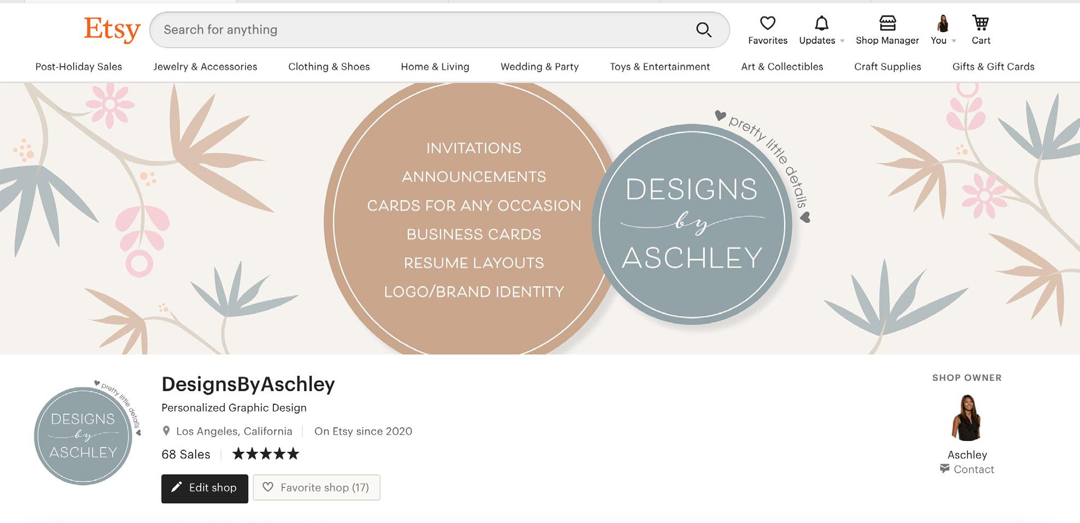Open Toys & Entertainment category

660,67
